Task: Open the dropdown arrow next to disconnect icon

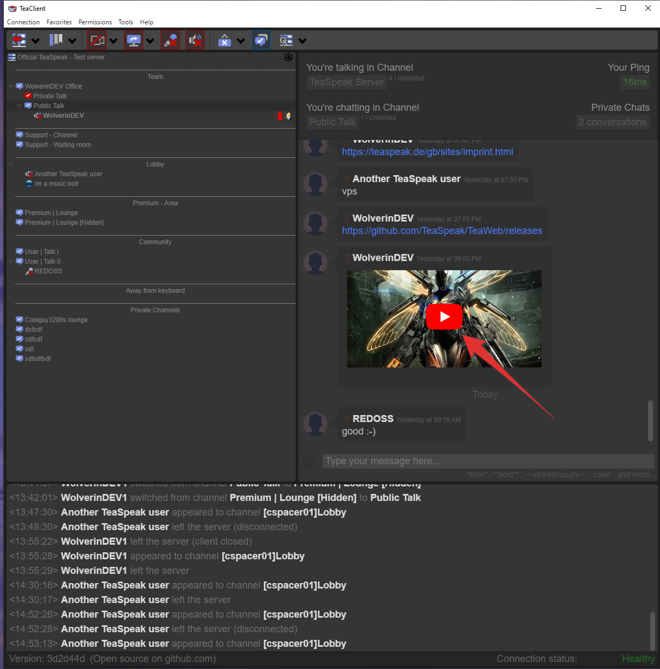Action: point(36,41)
